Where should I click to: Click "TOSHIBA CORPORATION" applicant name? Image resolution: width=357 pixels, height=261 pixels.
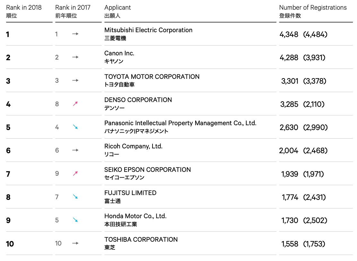[x=141, y=239]
